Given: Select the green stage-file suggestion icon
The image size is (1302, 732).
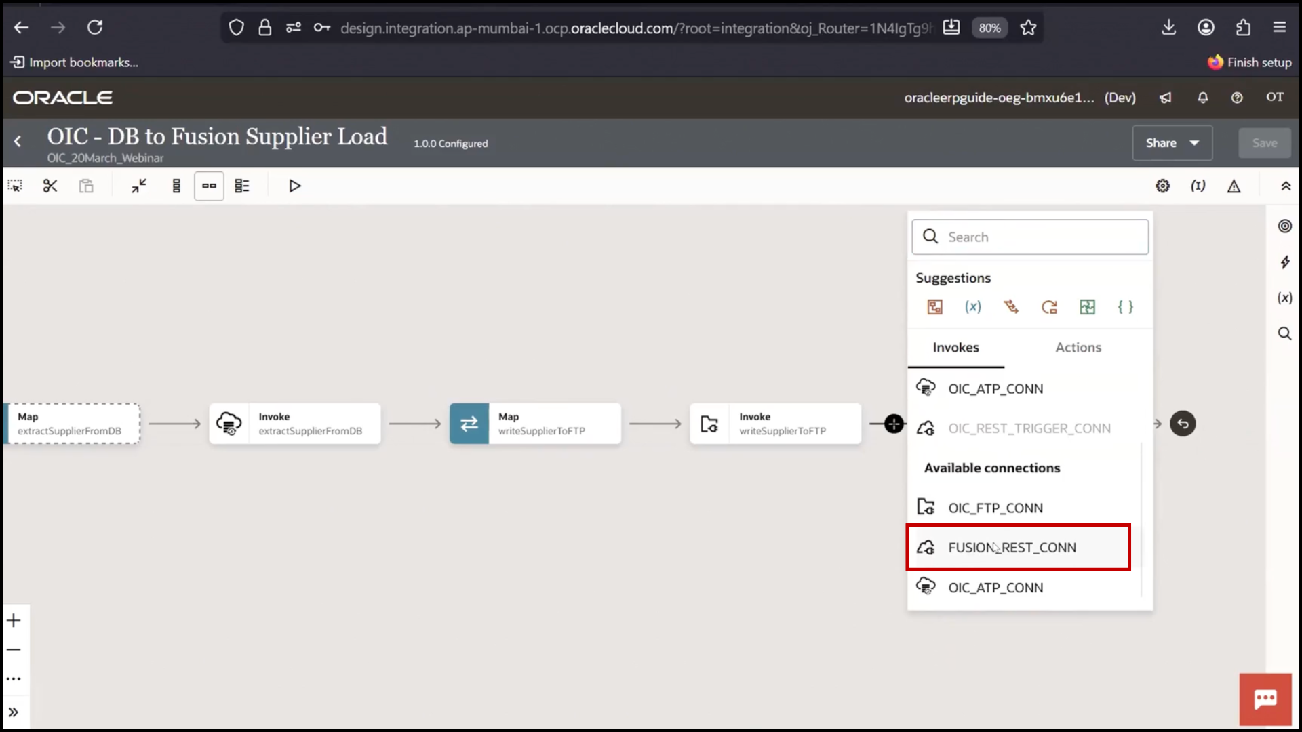Looking at the screenshot, I should [x=1087, y=307].
